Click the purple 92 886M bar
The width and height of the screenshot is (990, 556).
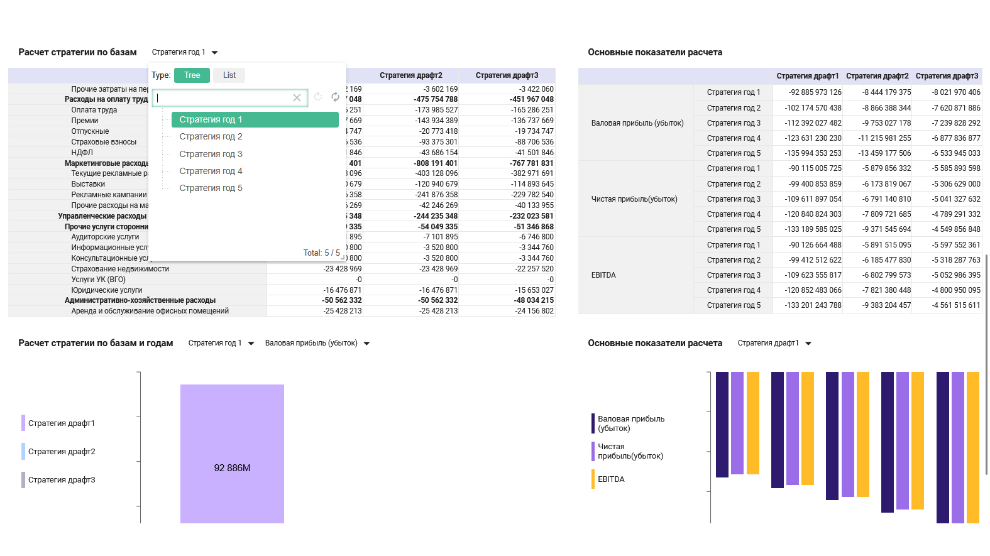pos(232,454)
